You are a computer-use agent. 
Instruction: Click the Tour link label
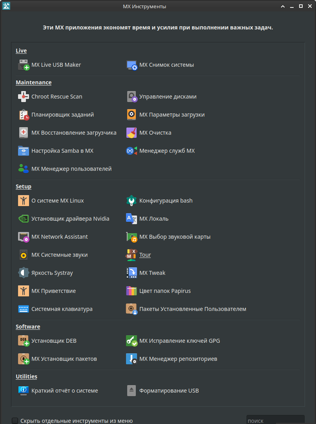[145, 255]
